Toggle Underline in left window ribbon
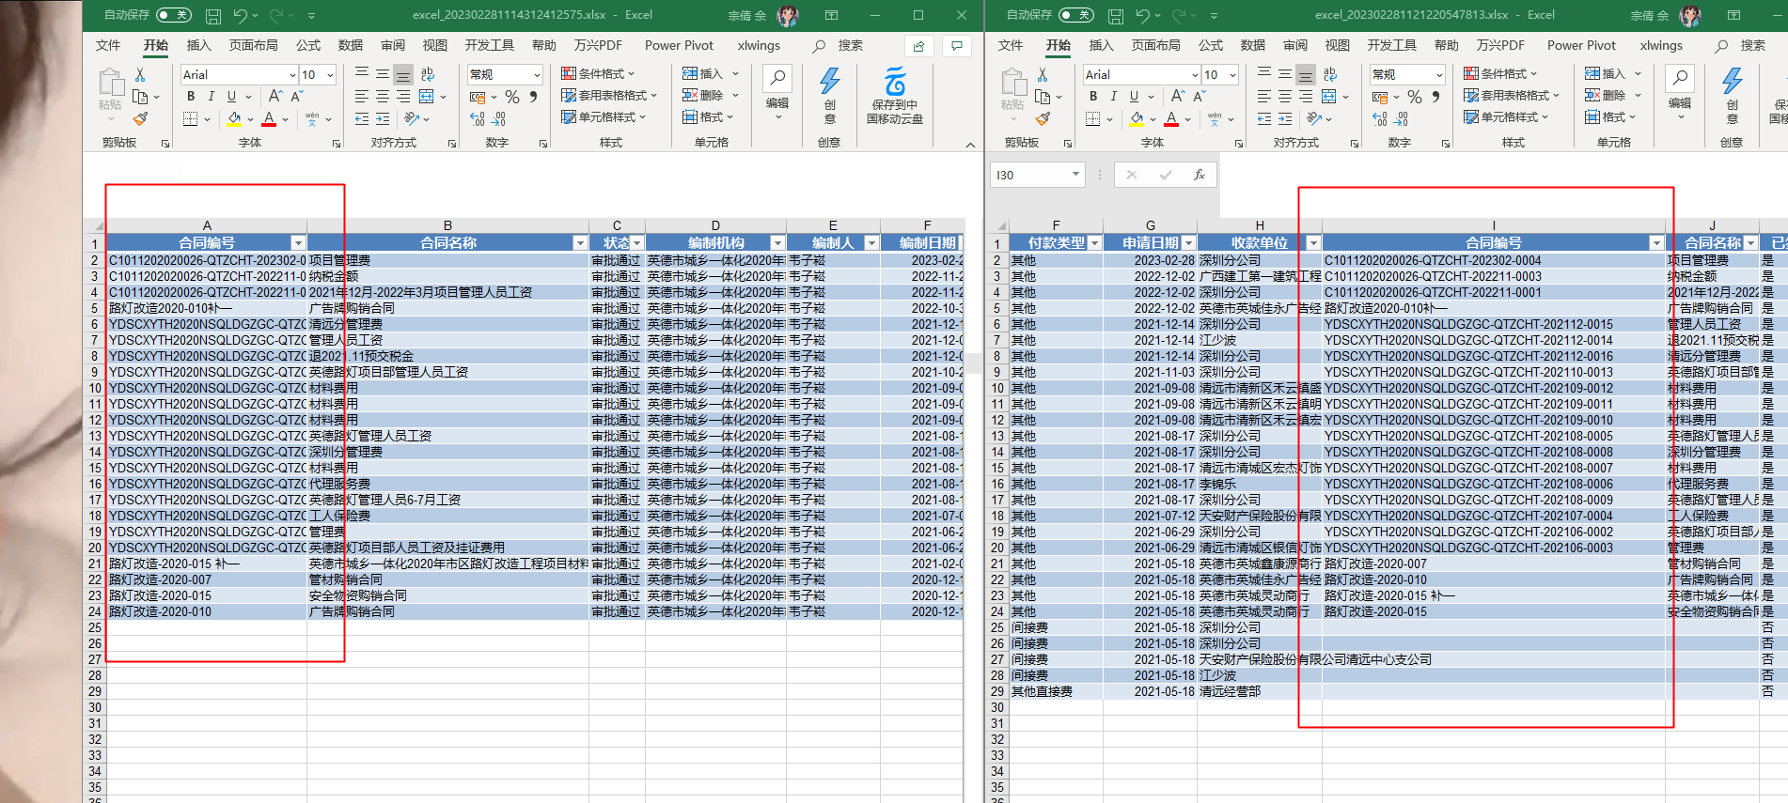 coord(231,97)
